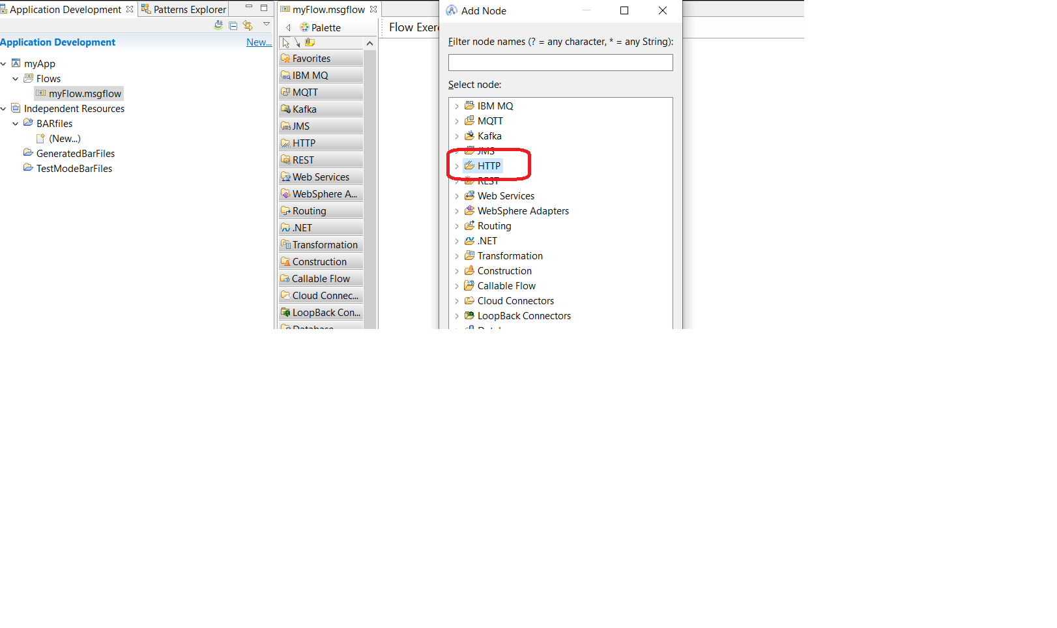Collapse the BARfiles folder node
Screen dimensions: 1057x628
tap(16, 124)
